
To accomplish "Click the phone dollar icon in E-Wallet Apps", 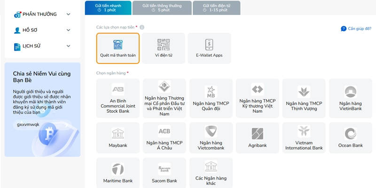I will coord(209,45).
